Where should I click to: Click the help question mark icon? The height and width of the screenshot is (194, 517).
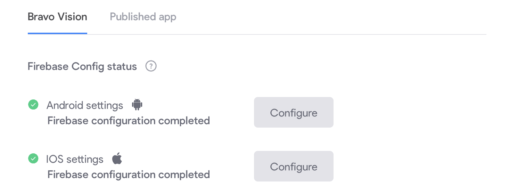coord(151,66)
